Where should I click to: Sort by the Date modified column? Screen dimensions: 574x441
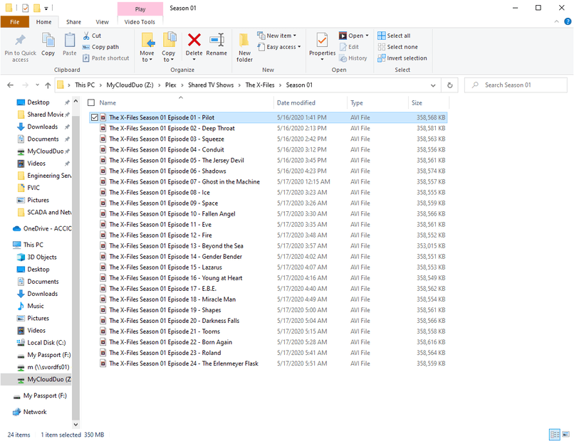[296, 102]
